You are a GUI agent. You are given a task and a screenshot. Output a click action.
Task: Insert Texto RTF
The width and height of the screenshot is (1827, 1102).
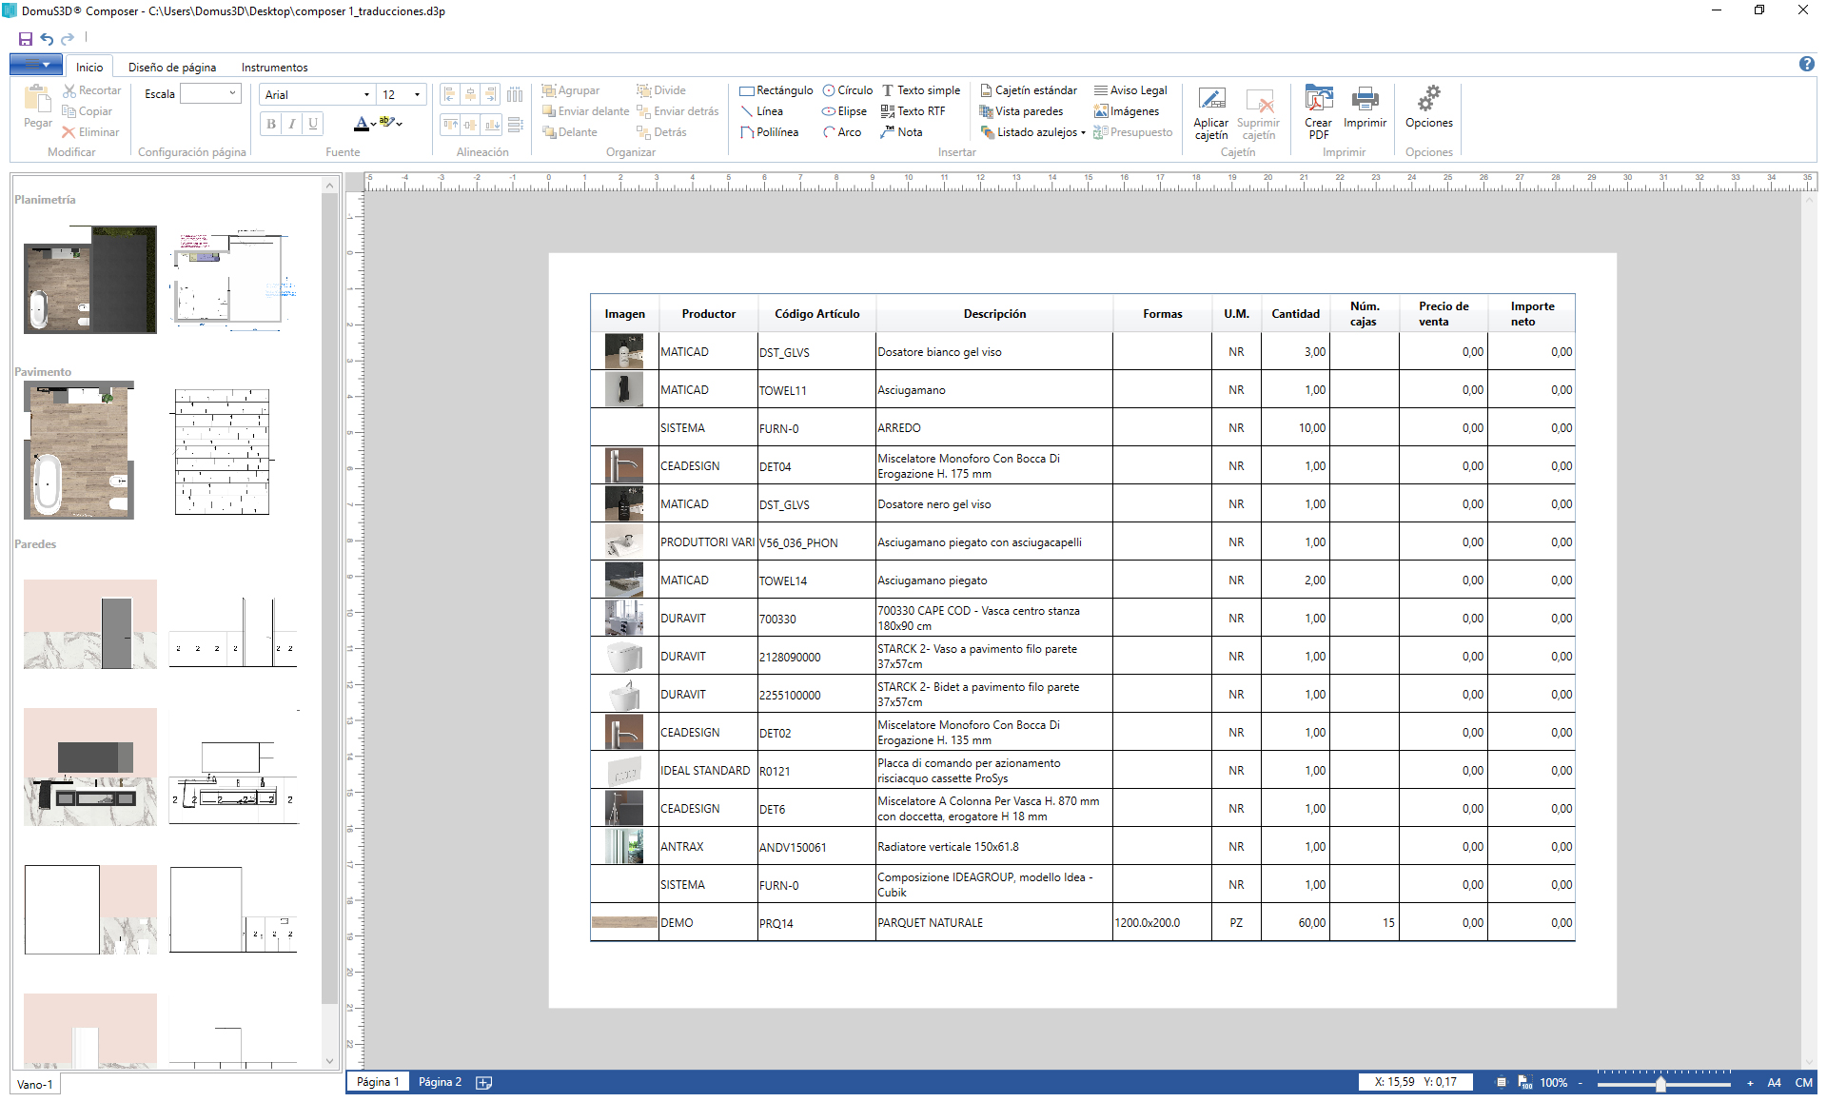(x=913, y=111)
